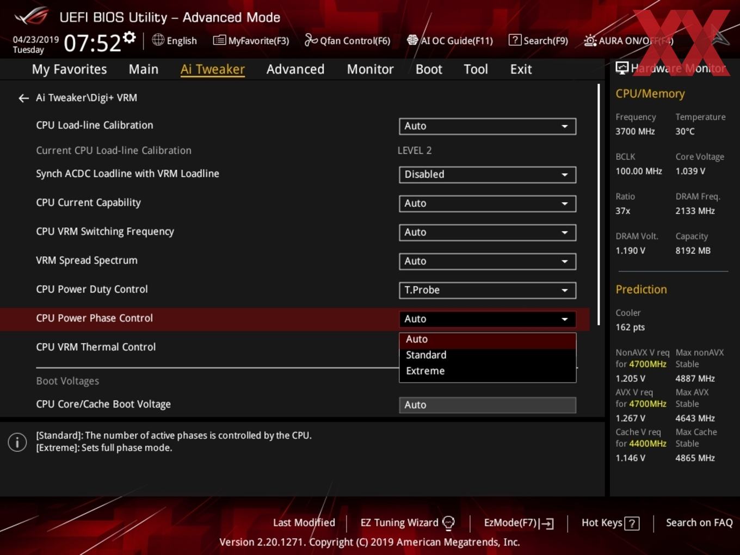This screenshot has height=555, width=740.
Task: Open CPU Load-line Calibration dropdown
Action: click(488, 126)
